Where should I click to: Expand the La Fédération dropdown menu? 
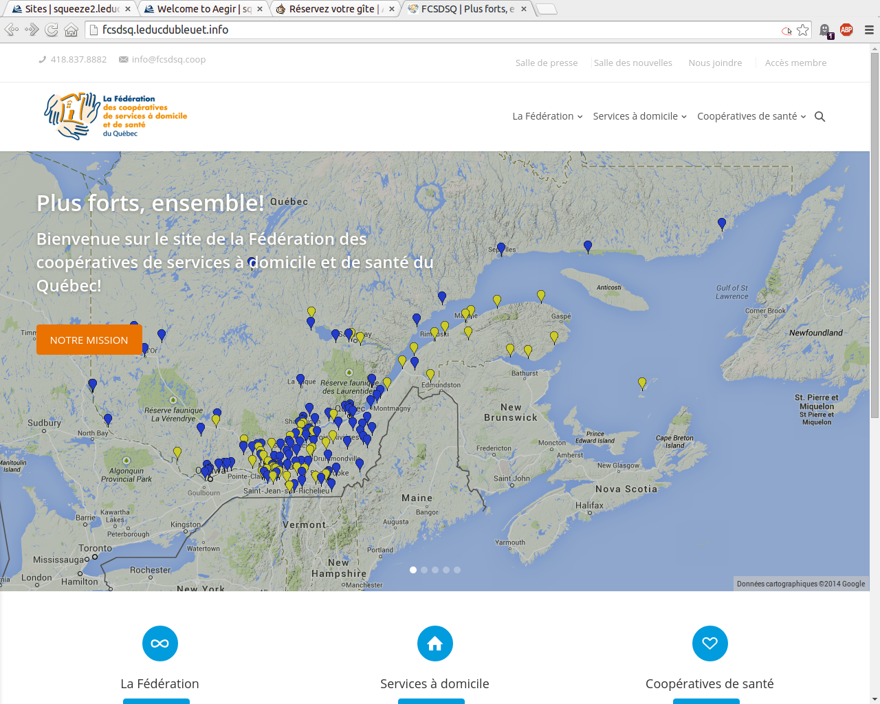[x=547, y=117]
